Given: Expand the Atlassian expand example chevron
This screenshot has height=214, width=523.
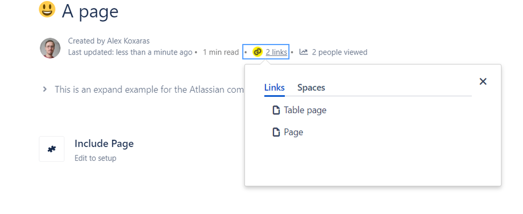Looking at the screenshot, I should [44, 89].
